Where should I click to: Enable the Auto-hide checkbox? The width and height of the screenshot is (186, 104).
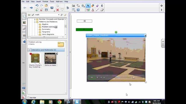coord(28,98)
